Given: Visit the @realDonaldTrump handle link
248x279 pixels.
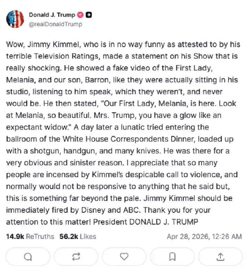Looking at the screenshot, I should pos(55,24).
